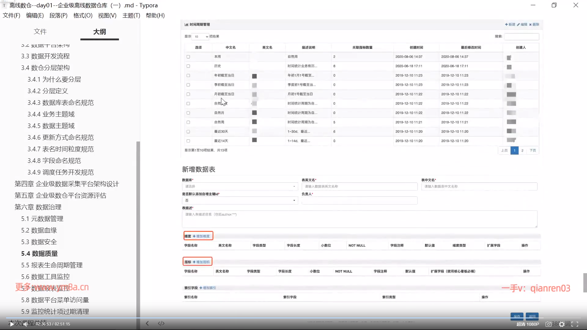Open the 显示 10 results-per-page dropdown
Viewport: 587px width, 330px height.
pos(201,37)
